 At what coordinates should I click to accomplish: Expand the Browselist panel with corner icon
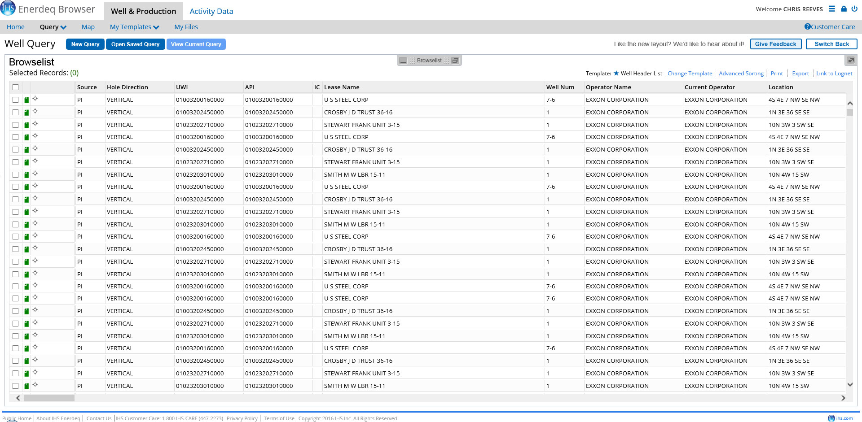coord(850,60)
